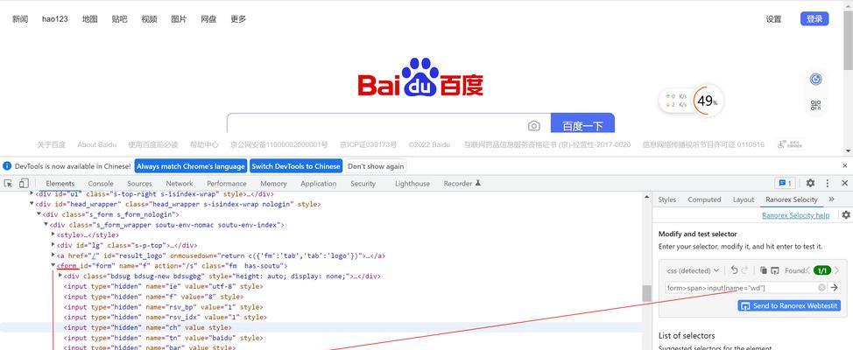This screenshot has width=853, height=350.
Task: Switch to the Console tab
Action: click(x=101, y=184)
